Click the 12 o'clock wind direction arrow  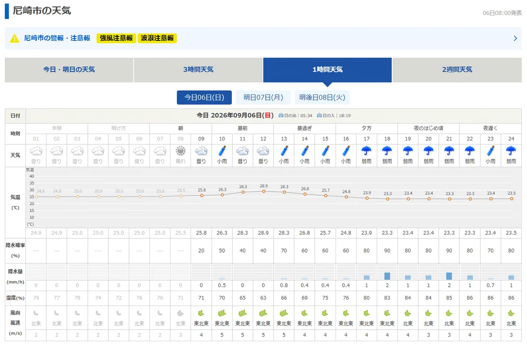[263, 313]
